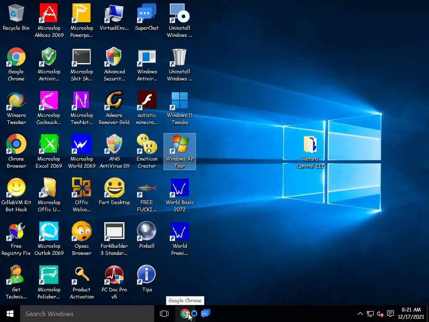Image resolution: width=429 pixels, height=322 pixels.
Task: Select autistic minecra... Flash icon
Action: [147, 108]
